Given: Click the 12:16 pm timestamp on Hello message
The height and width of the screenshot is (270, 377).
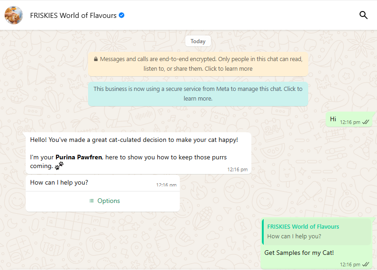Looking at the screenshot, I should point(237,169).
